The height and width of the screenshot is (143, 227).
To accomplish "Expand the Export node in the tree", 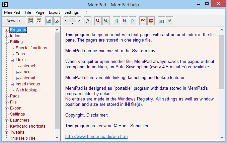I will point(6,109).
